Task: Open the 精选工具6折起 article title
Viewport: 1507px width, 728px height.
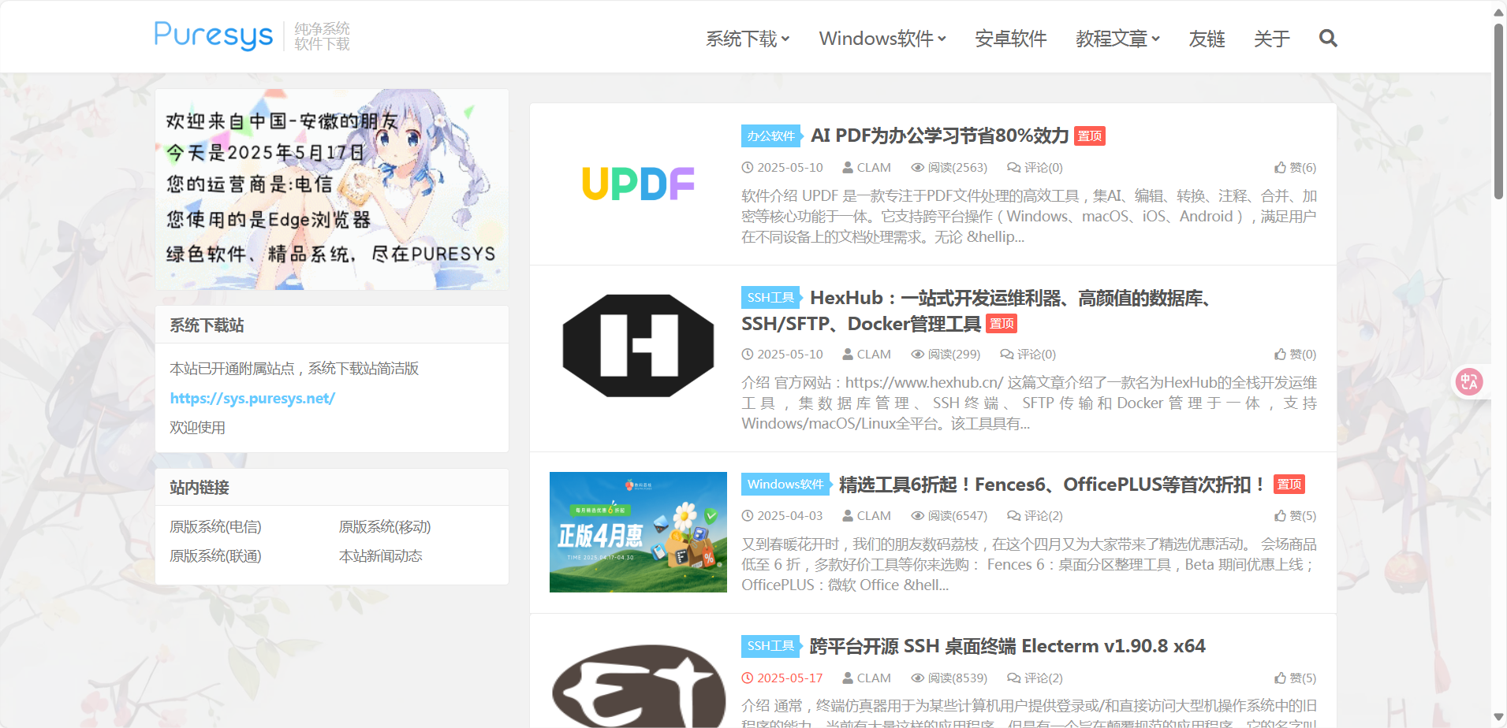Action: click(x=1053, y=485)
